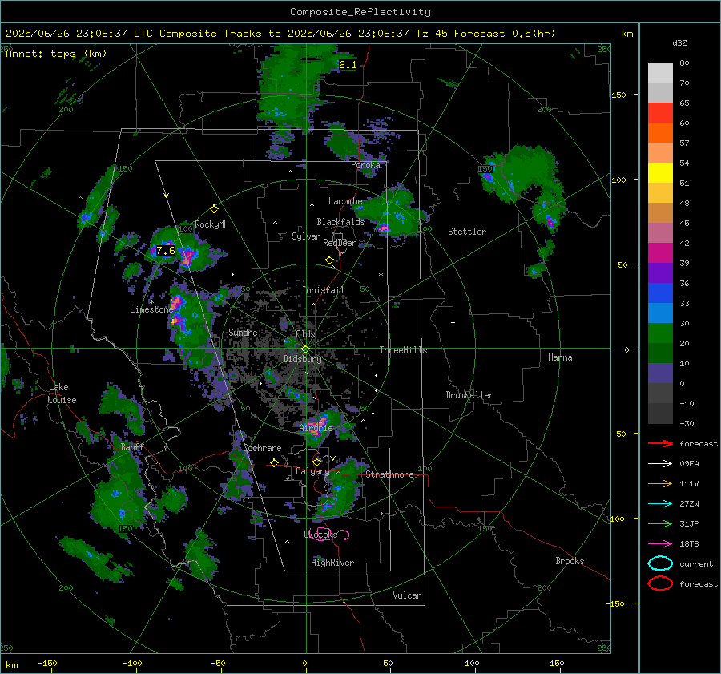Click the RedDeer city label
721x674 pixels.
coord(340,243)
